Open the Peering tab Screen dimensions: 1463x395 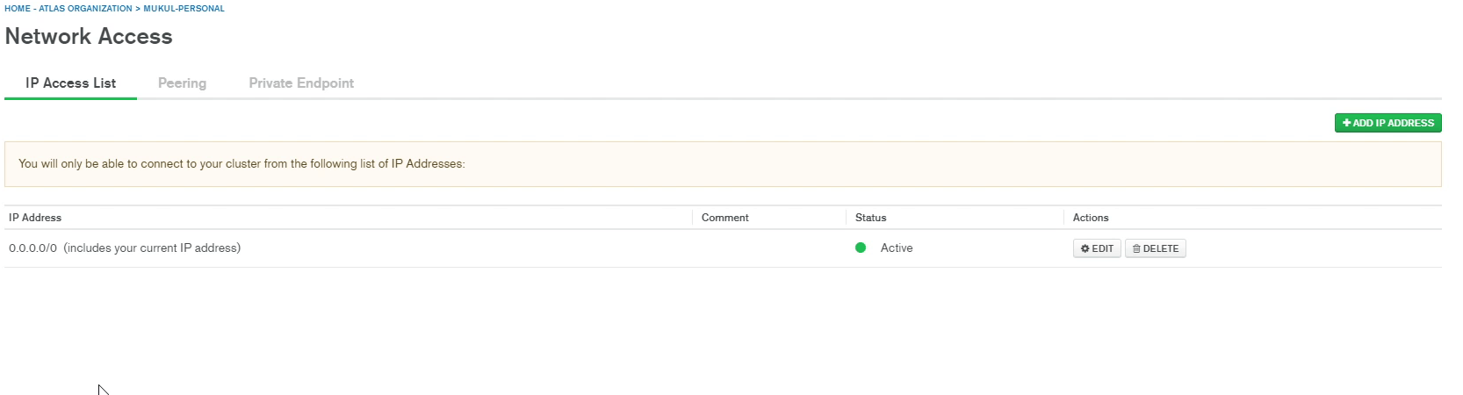[x=182, y=83]
